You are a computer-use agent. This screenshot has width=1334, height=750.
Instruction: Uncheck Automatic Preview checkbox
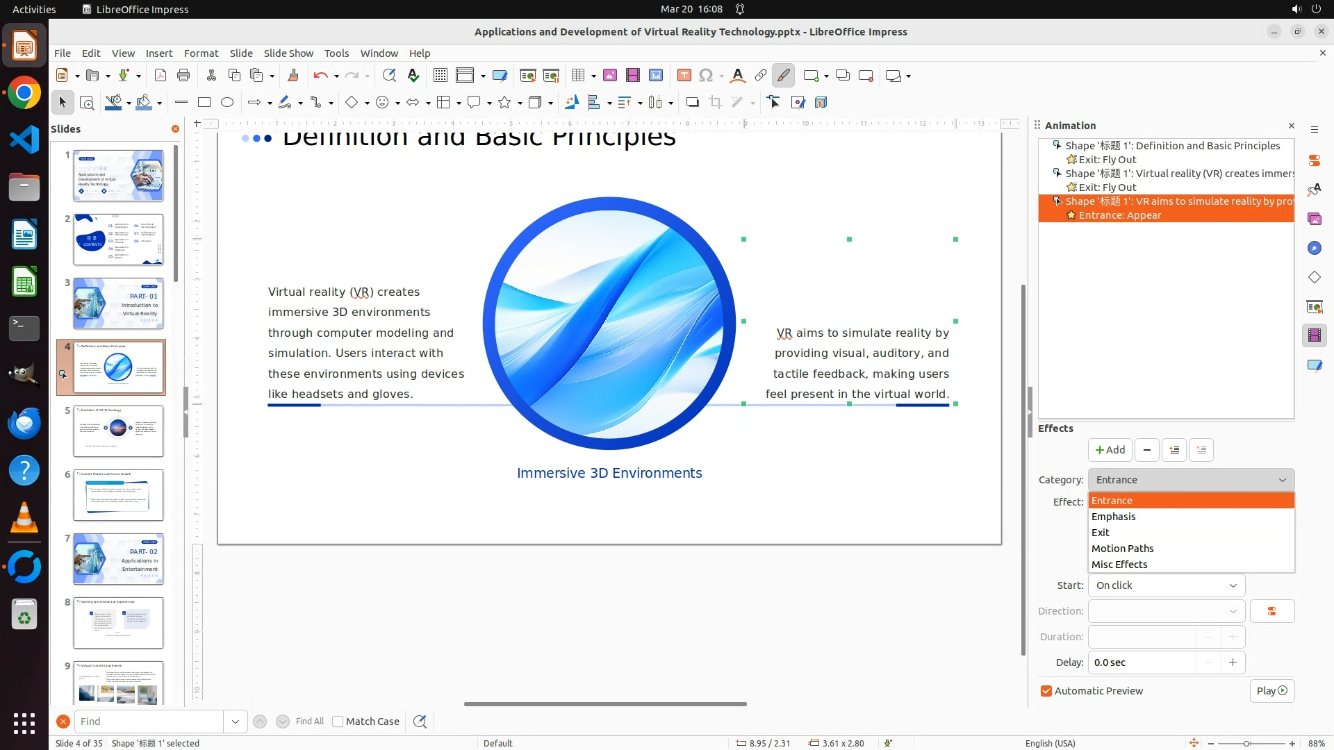[1046, 691]
